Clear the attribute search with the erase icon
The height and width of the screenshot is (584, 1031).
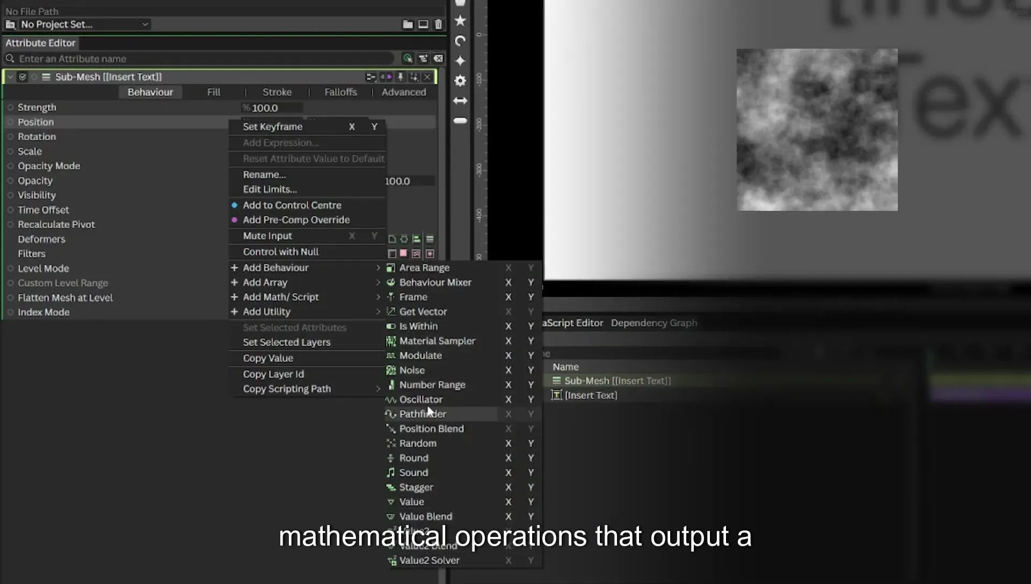438,59
